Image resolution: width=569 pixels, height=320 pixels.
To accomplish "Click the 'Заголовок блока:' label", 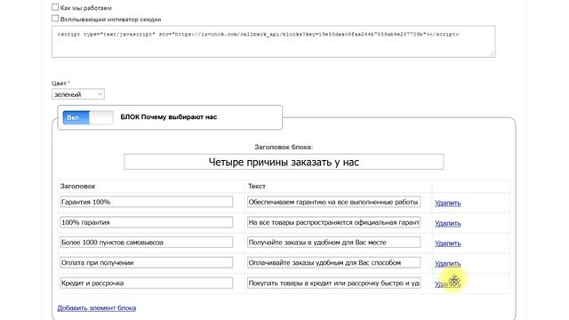I will pyautogui.click(x=284, y=147).
